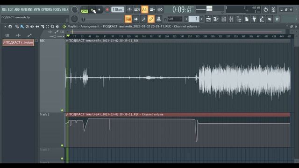This screenshot has width=299, height=168.
Task: Open the FILE menu
Action: (4, 9)
